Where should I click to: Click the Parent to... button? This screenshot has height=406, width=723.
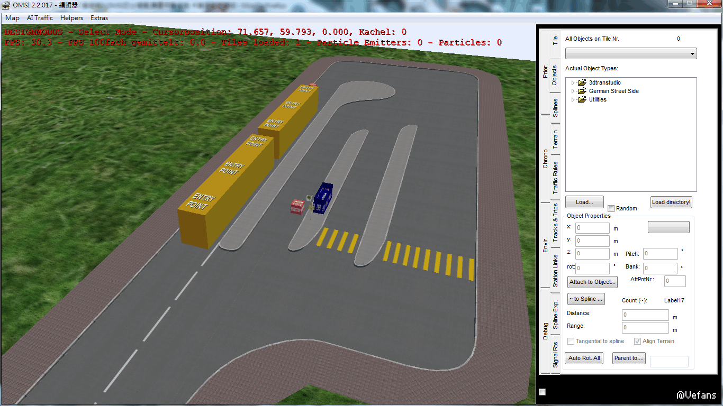point(629,358)
